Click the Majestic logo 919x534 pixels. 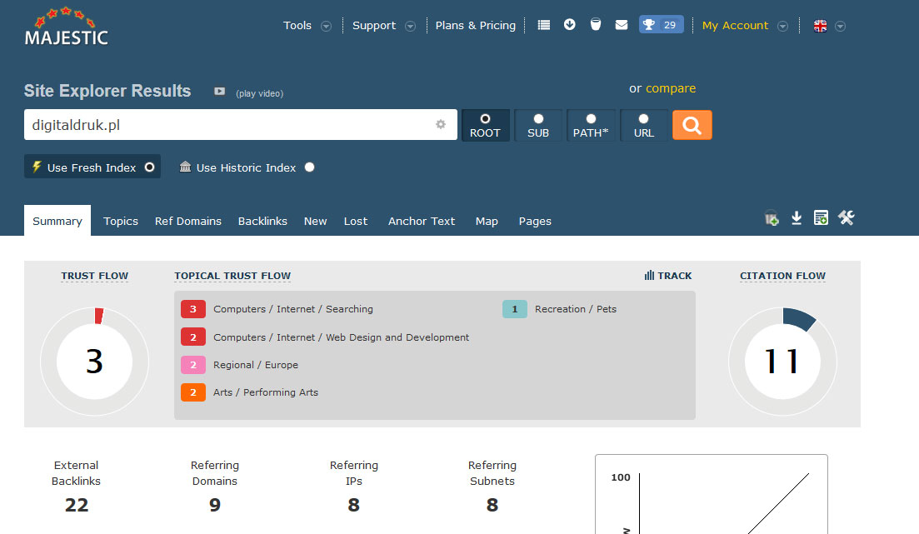pyautogui.click(x=66, y=27)
